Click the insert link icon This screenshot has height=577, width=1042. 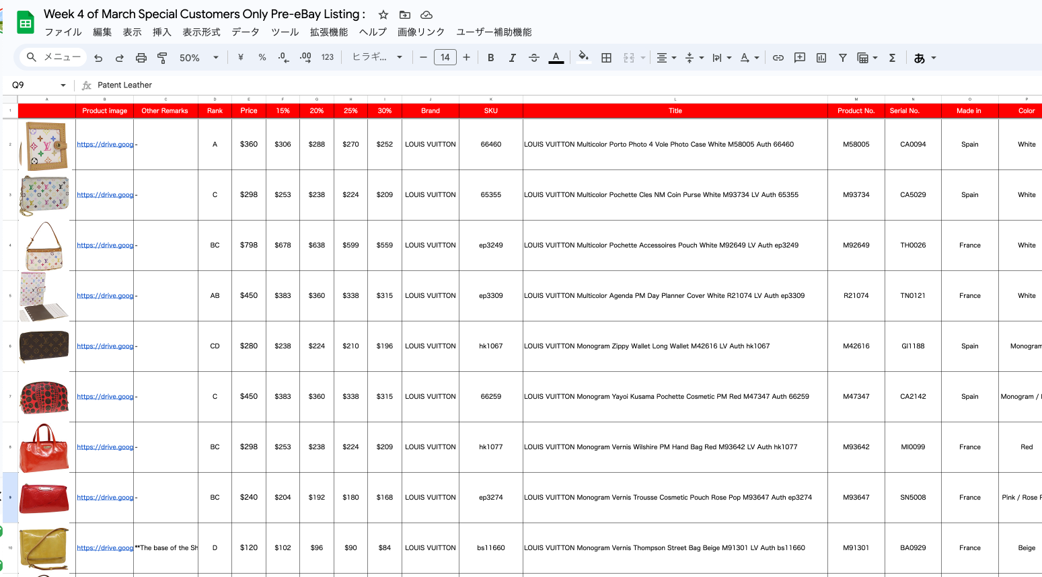[x=778, y=58]
